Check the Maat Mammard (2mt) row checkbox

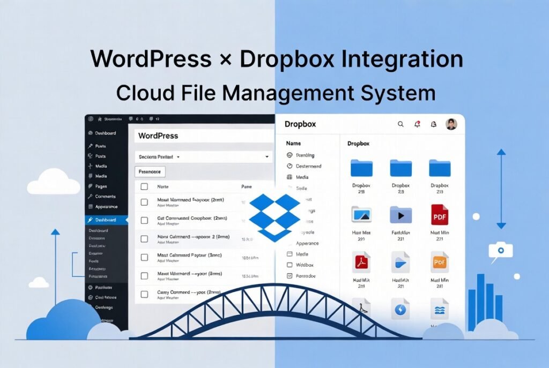pyautogui.click(x=144, y=202)
